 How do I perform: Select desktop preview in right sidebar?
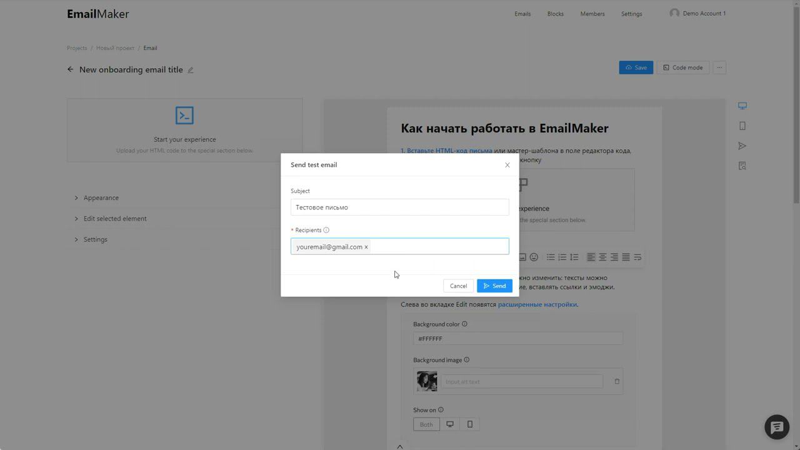pyautogui.click(x=742, y=106)
